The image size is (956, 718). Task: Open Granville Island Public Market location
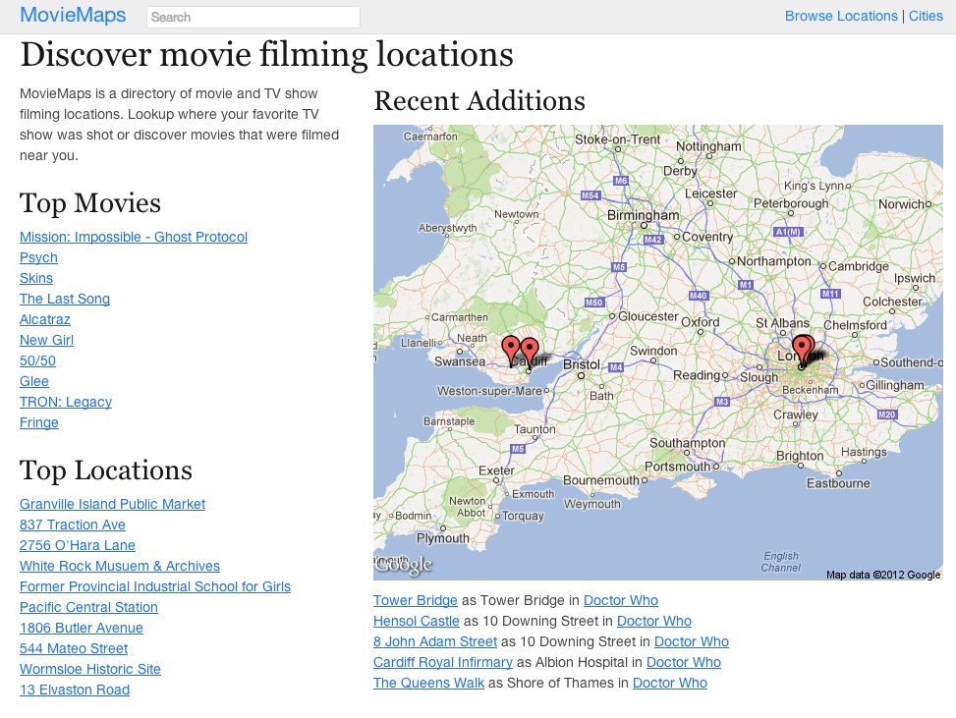tap(112, 504)
